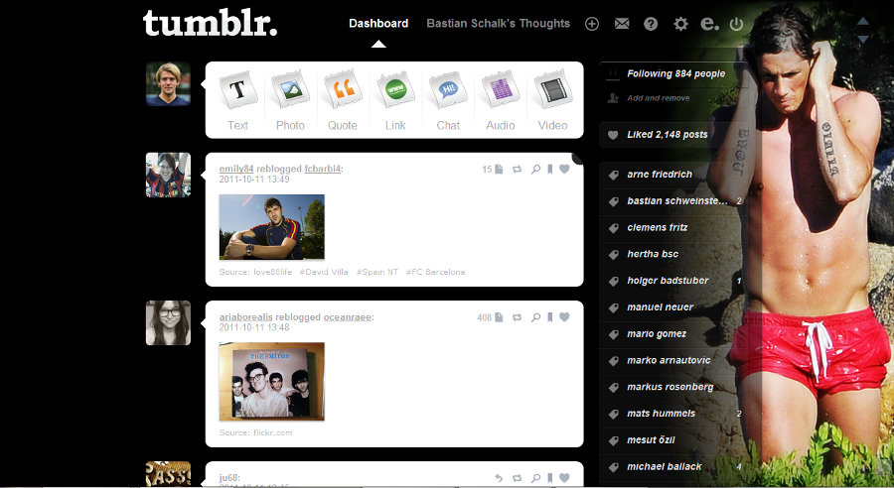
Task: Create a new Audio post
Action: click(501, 101)
